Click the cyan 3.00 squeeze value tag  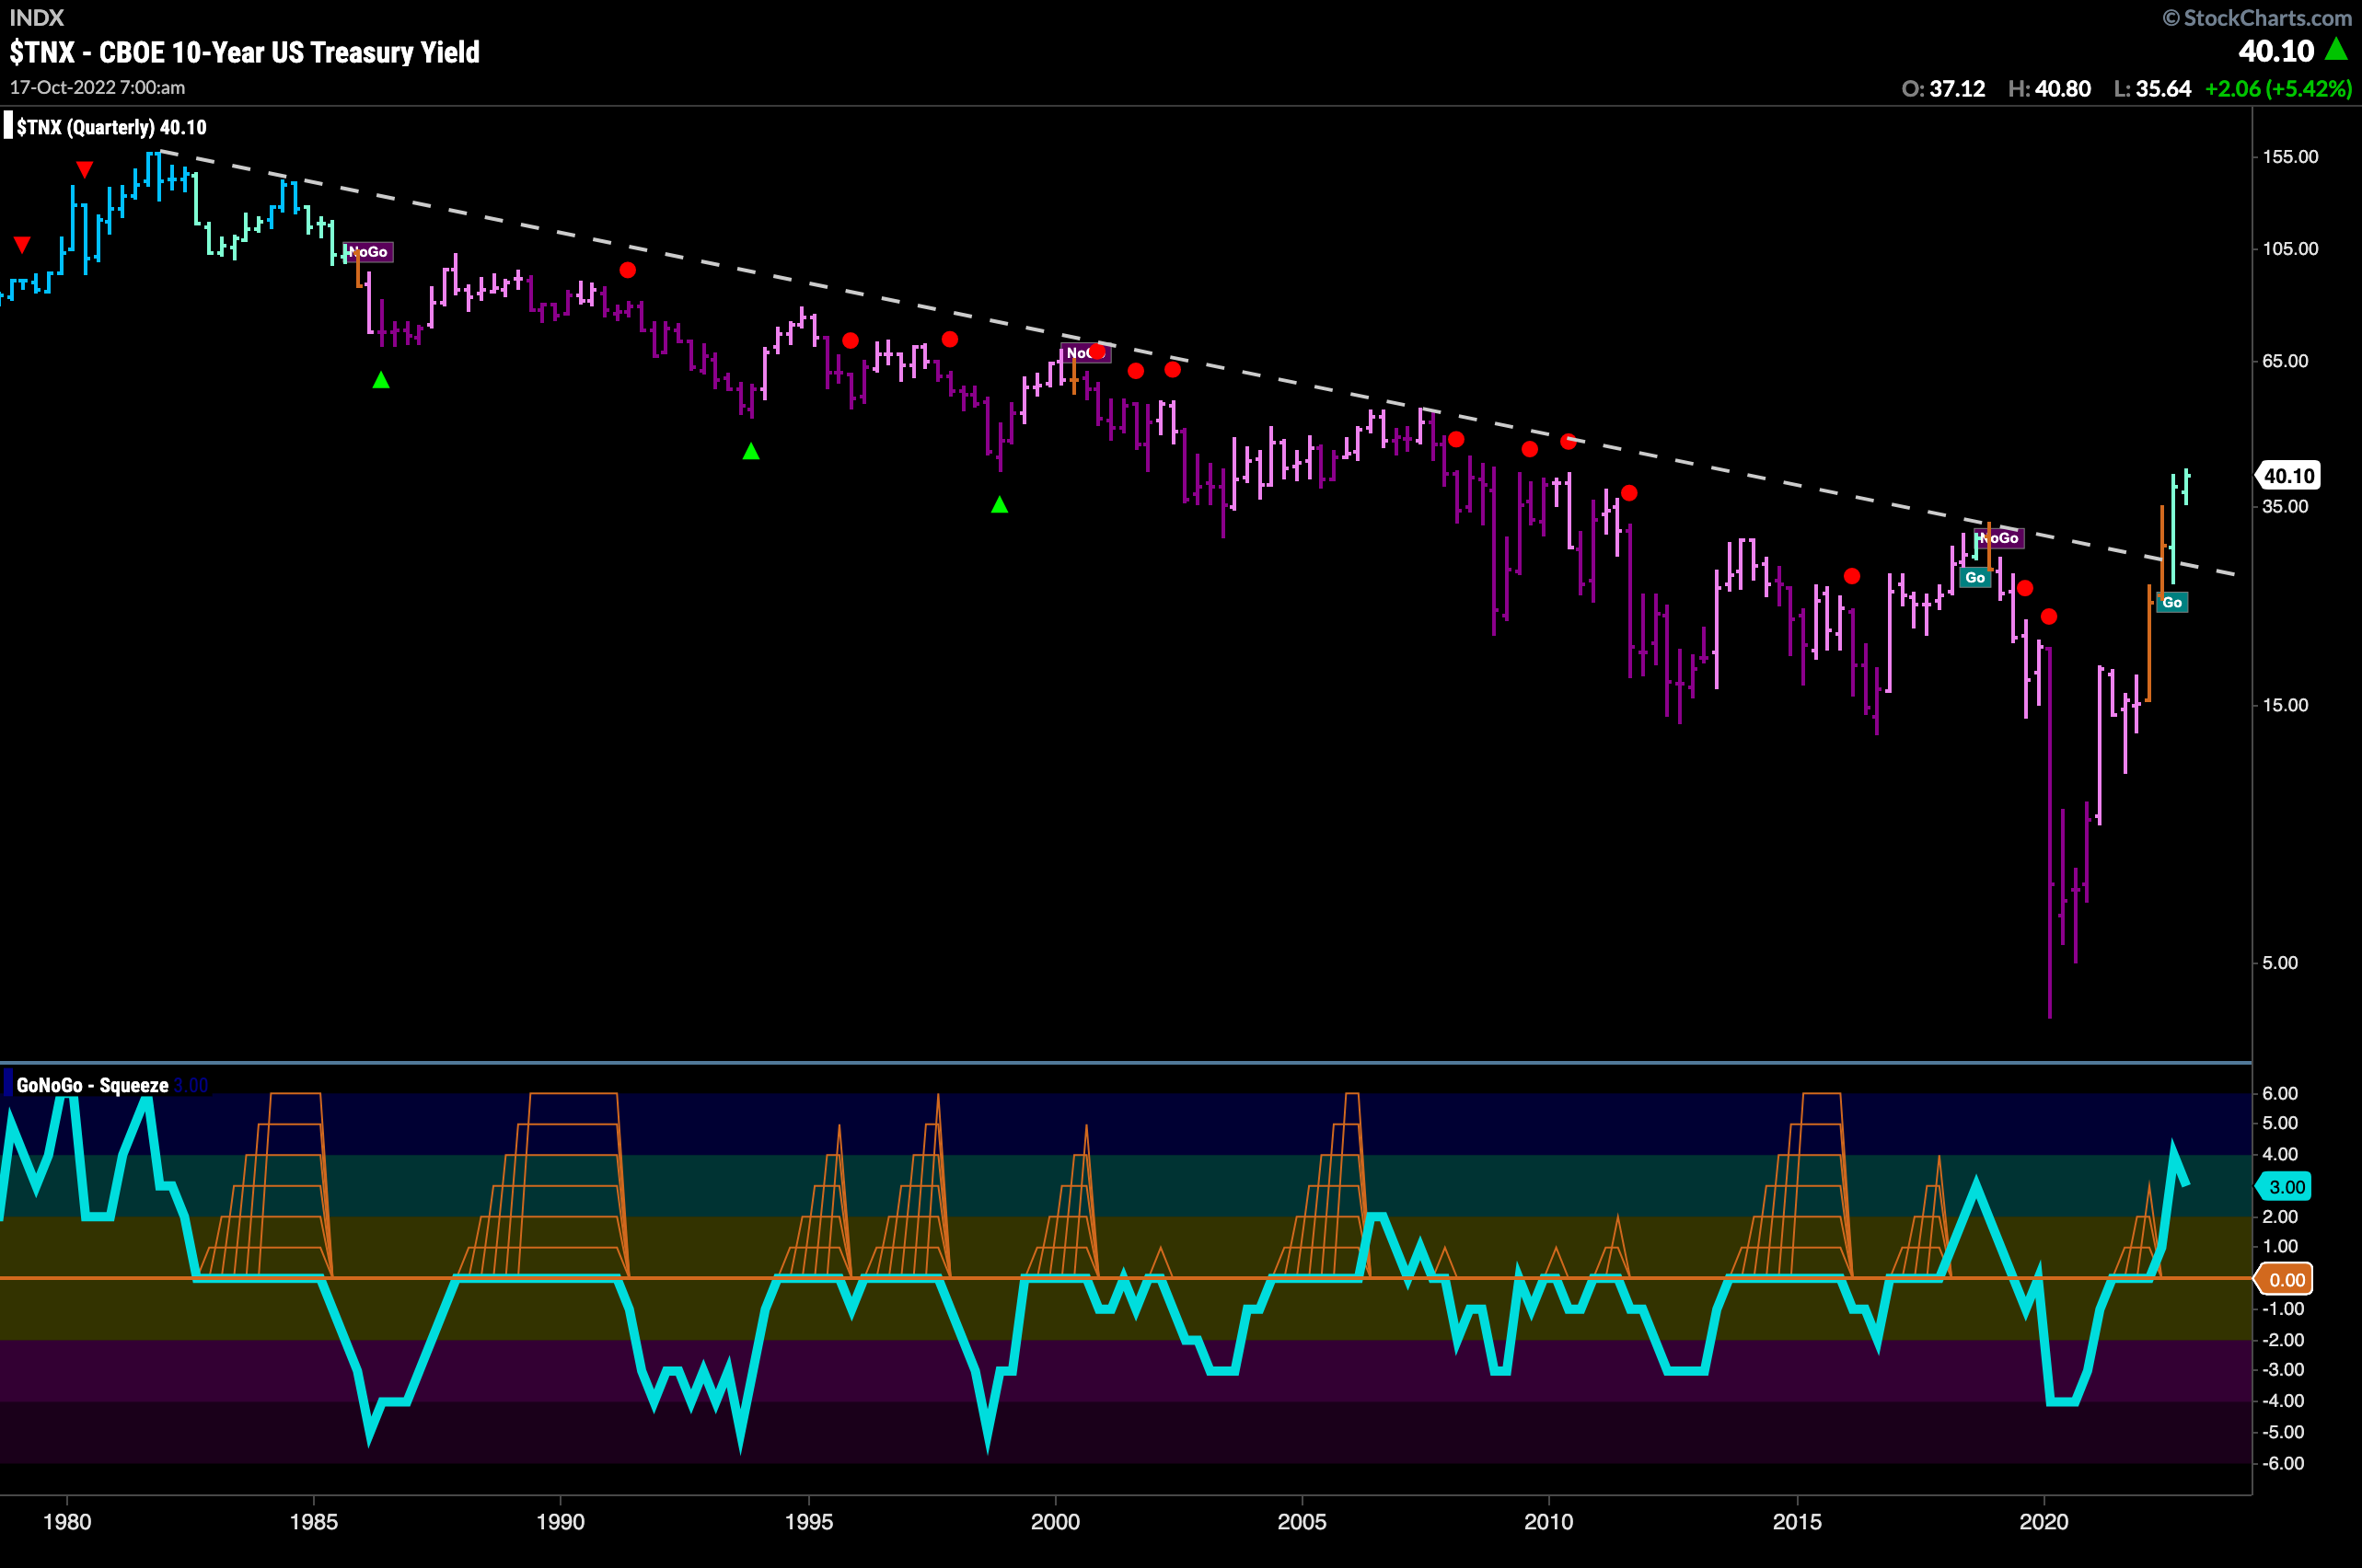click(2285, 1187)
